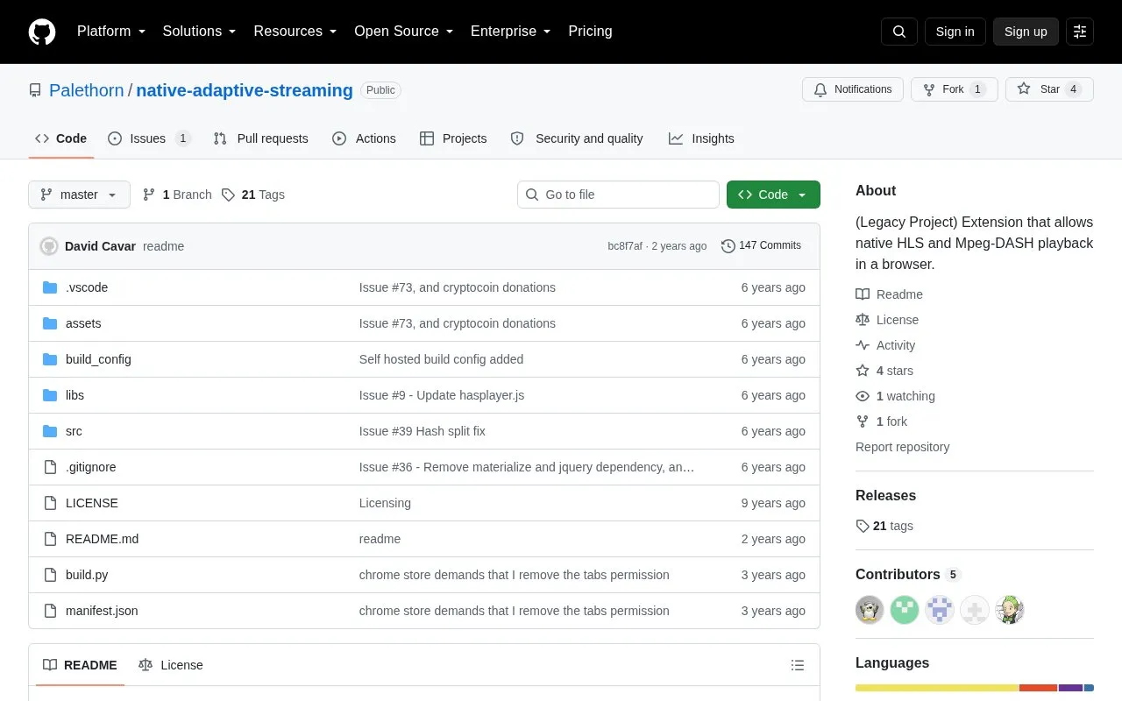
Task: Click the first contributor avatar
Action: 870,610
